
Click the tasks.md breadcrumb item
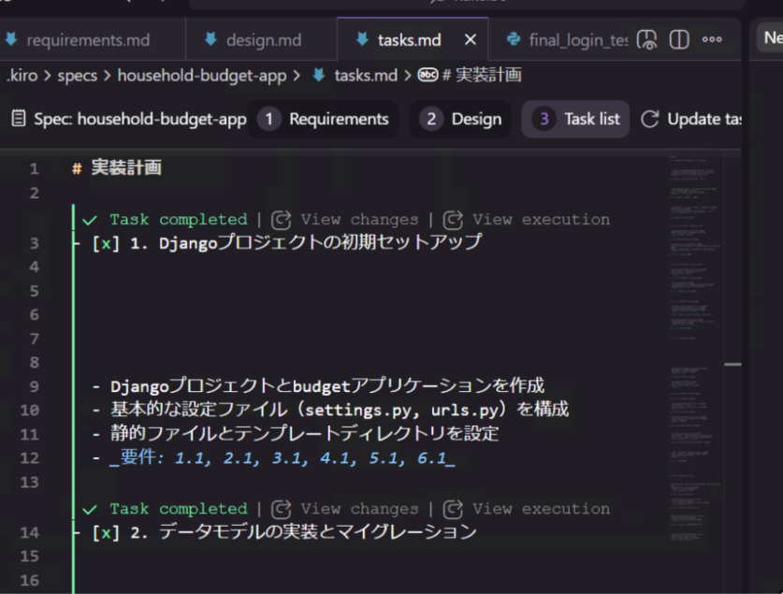[x=366, y=76]
